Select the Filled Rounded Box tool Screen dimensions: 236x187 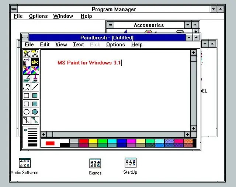[x=35, y=104]
